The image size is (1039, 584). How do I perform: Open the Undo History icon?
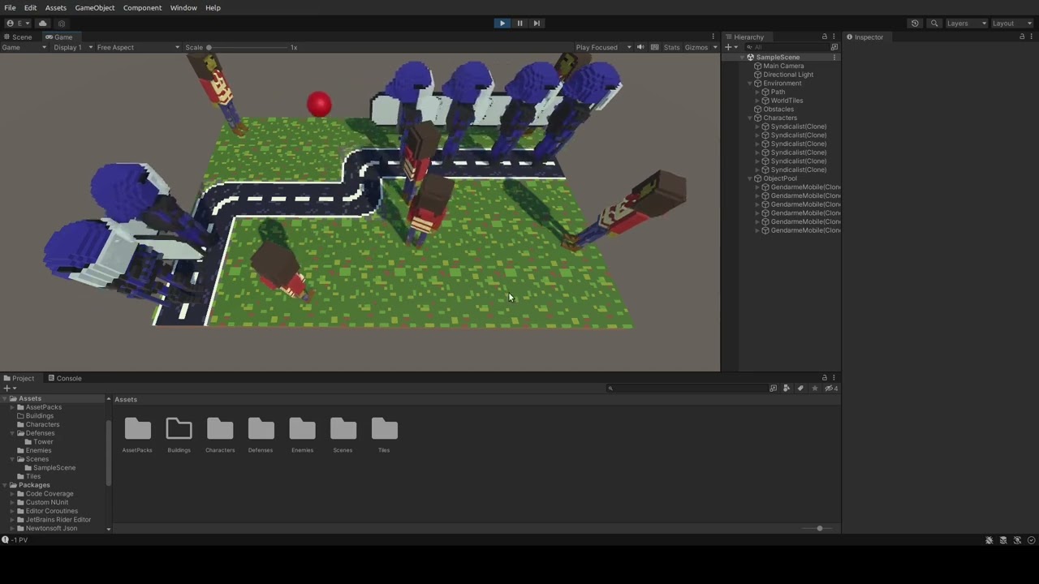tap(915, 24)
